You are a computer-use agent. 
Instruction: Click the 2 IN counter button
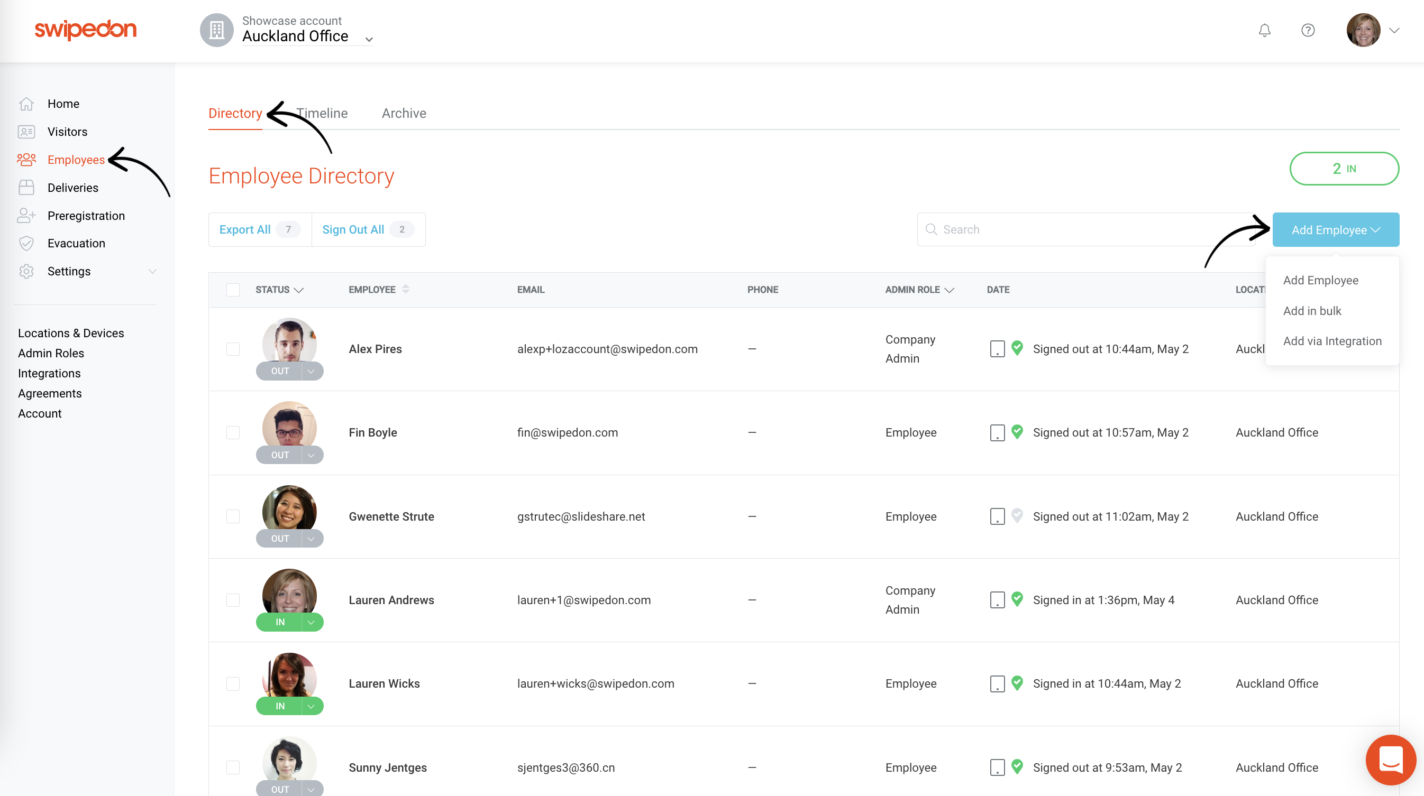pos(1344,169)
